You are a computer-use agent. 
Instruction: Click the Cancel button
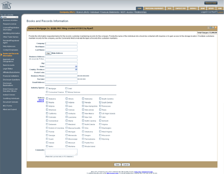coord(126,165)
